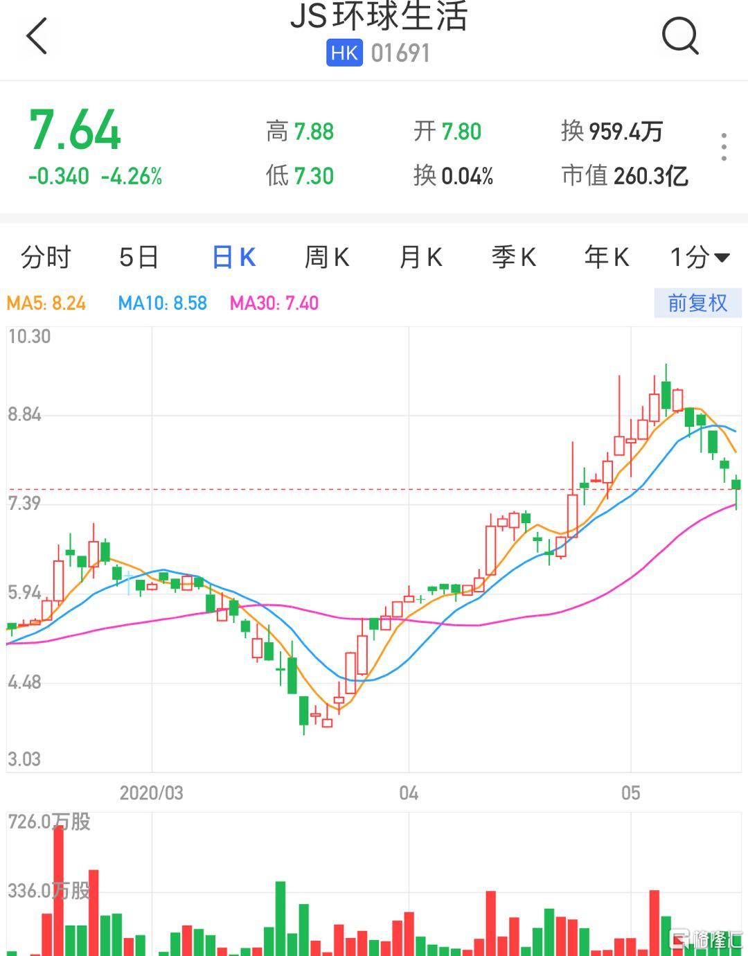Select the 日K daily candlestick tab
Image resolution: width=748 pixels, height=956 pixels.
233,257
